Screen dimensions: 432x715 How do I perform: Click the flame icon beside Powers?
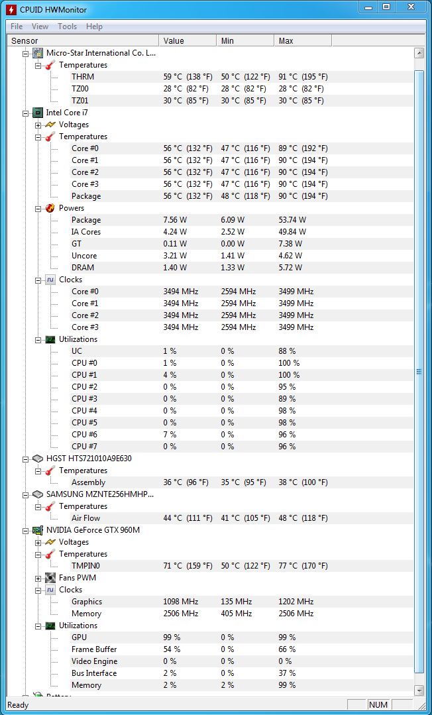(50, 208)
